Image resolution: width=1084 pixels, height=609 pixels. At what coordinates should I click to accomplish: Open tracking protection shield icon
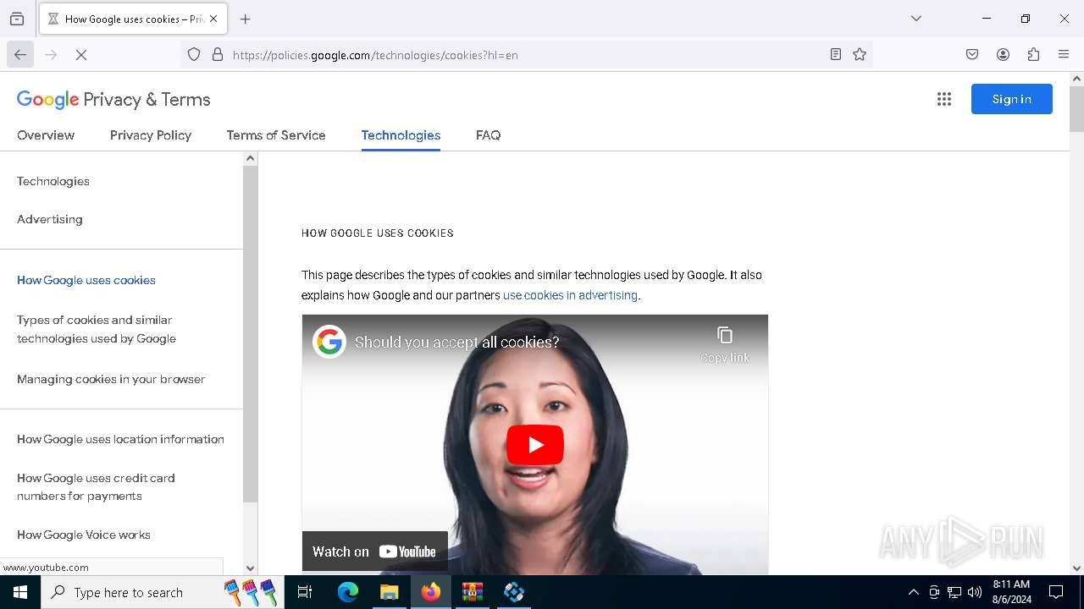coord(194,55)
